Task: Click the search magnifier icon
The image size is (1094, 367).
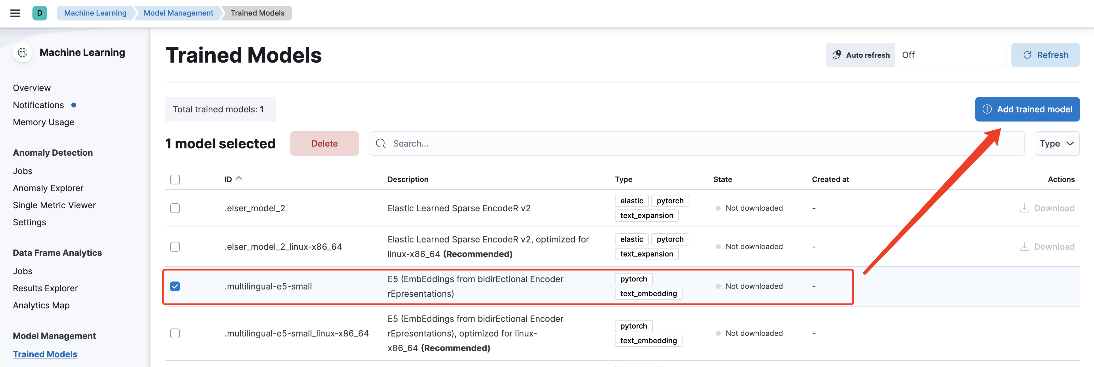Action: [x=381, y=144]
